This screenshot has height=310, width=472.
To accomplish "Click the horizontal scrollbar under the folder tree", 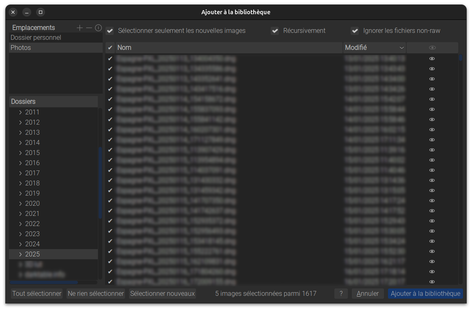I will tap(44, 282).
